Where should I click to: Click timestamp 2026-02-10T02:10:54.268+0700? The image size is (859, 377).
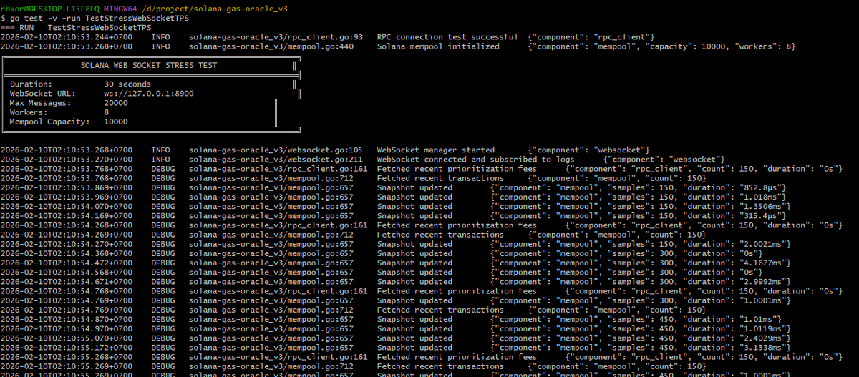click(67, 225)
